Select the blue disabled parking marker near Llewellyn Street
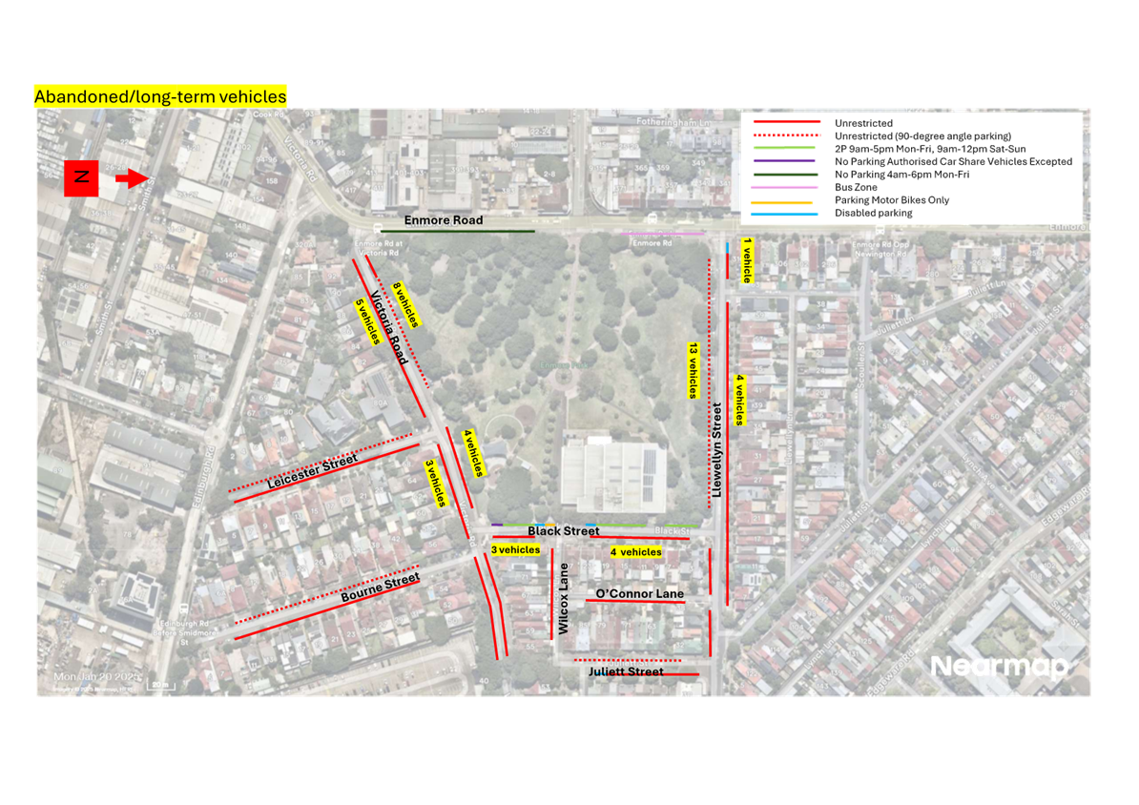The image size is (1139, 805). tap(728, 248)
